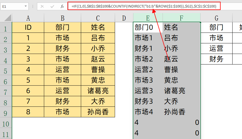The width and height of the screenshot is (242, 139).
Task: Click the Name Box showing E1
Action: pyautogui.click(x=14, y=6)
